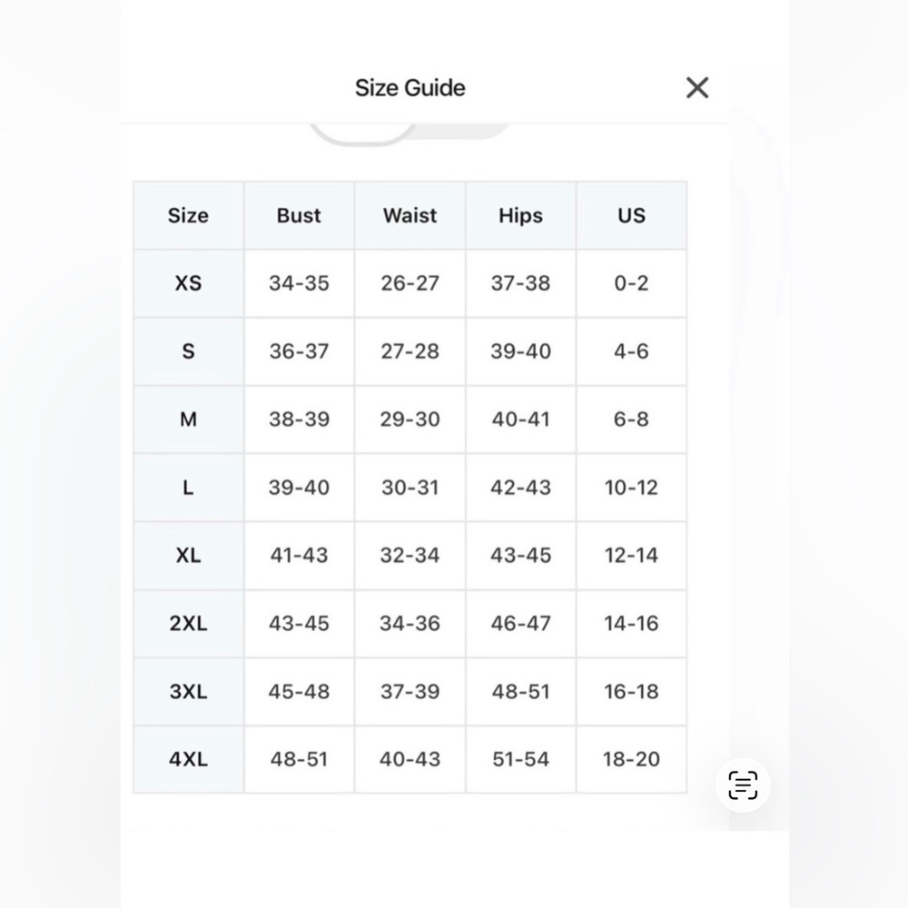908x908 pixels.
Task: Select the 2XL size row label
Action: 188,624
